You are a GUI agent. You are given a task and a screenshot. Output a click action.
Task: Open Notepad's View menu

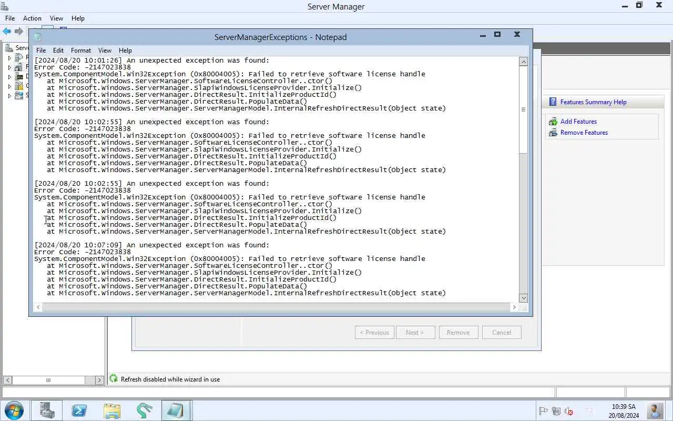click(105, 51)
